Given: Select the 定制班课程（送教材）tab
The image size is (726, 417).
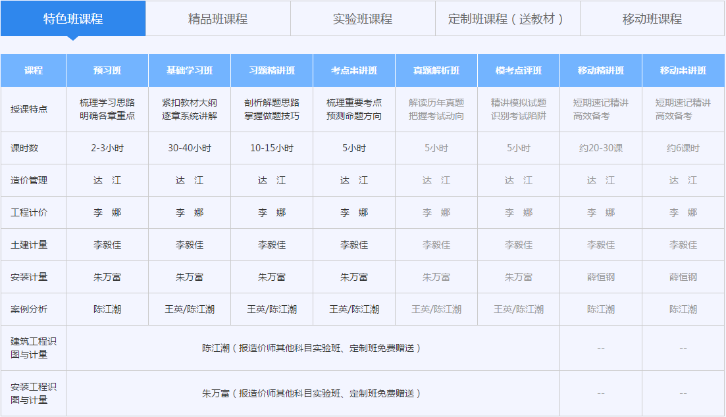Looking at the screenshot, I should click(x=507, y=19).
